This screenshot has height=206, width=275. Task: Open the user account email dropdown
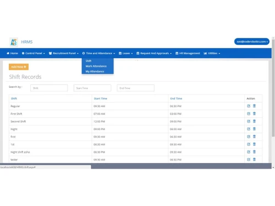point(252,42)
